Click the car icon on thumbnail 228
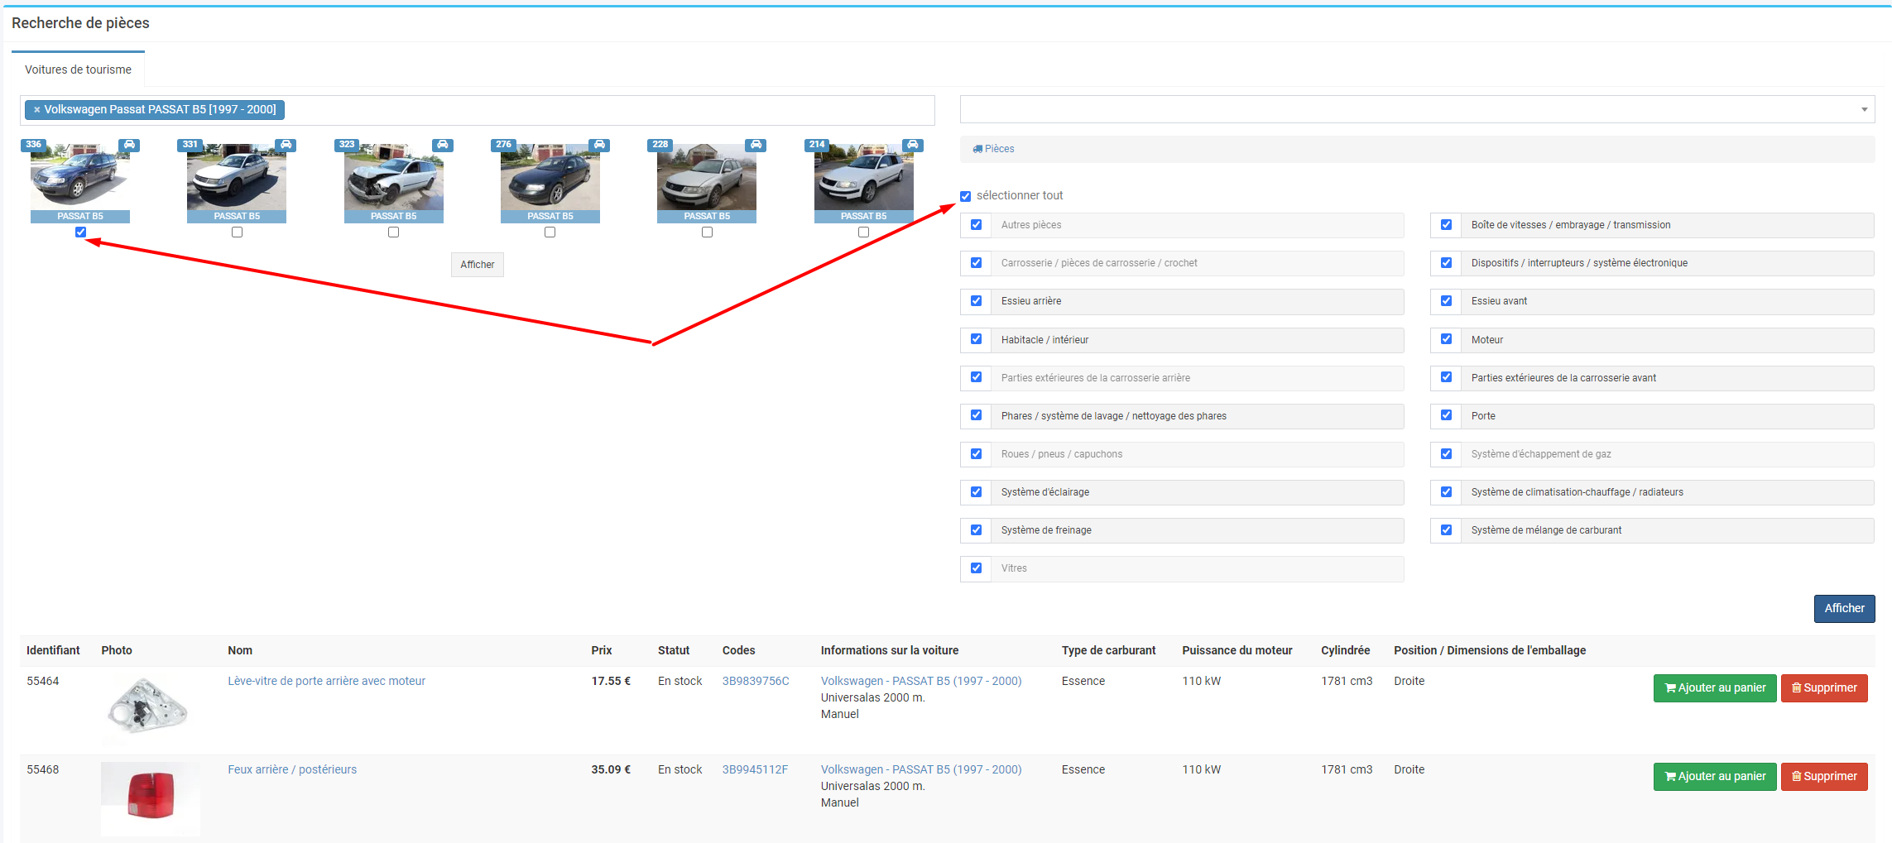Screen dimensions: 1892x843 [756, 145]
